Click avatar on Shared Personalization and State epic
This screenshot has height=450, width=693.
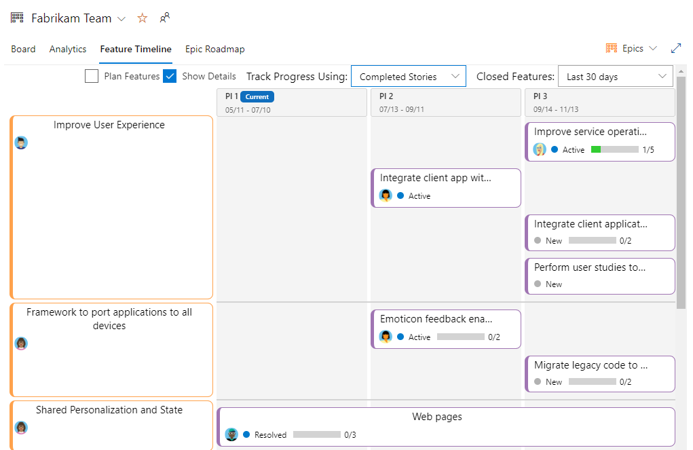(x=21, y=428)
